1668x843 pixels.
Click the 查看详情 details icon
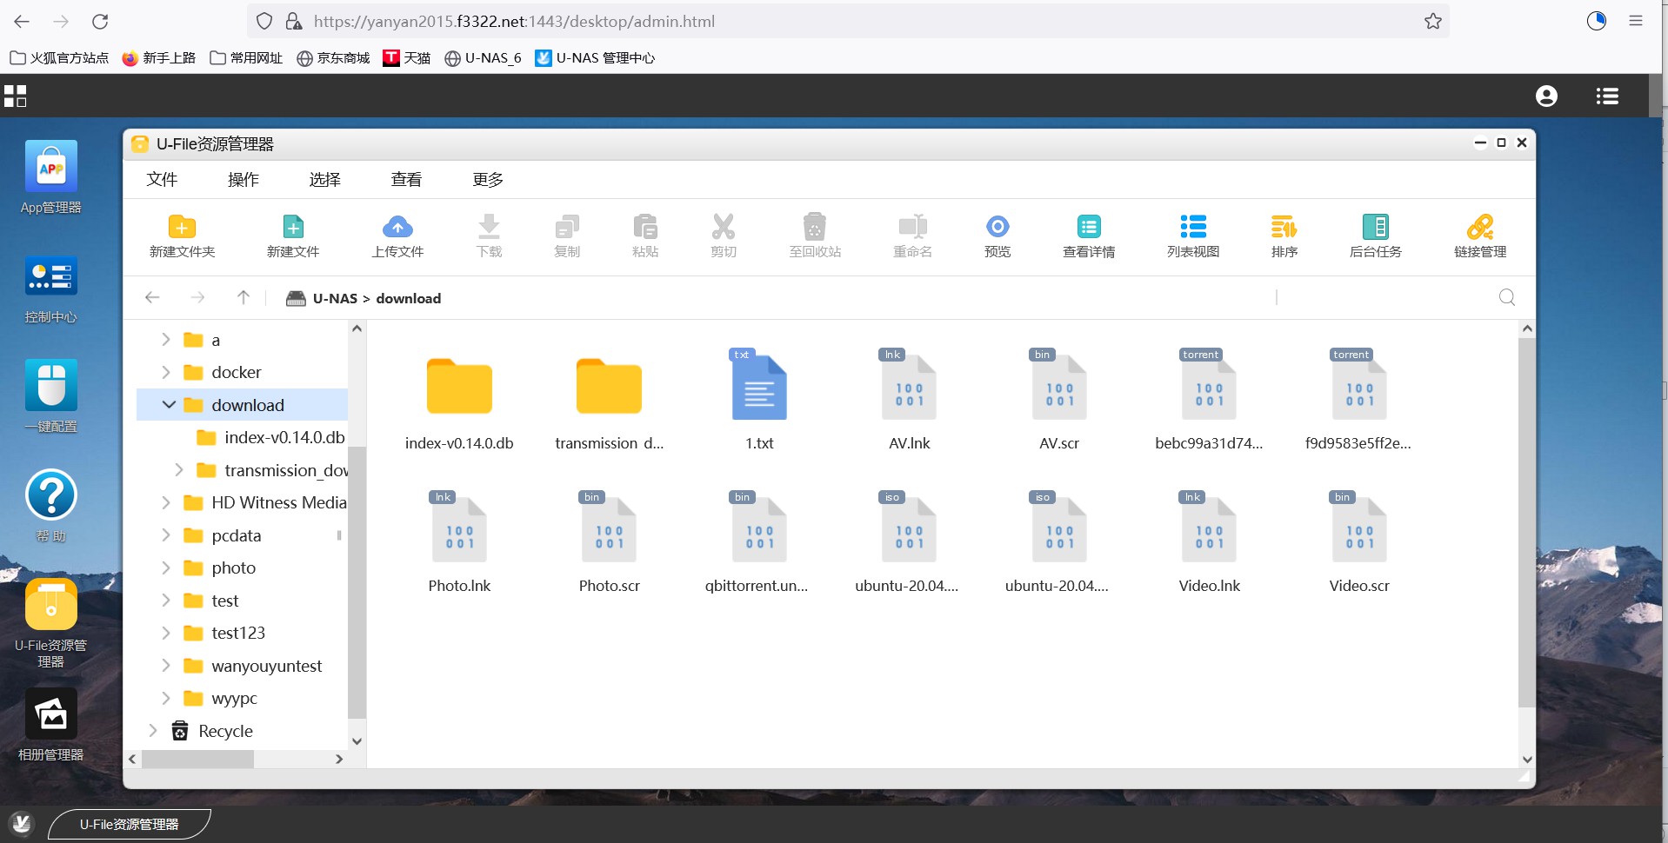click(1088, 228)
